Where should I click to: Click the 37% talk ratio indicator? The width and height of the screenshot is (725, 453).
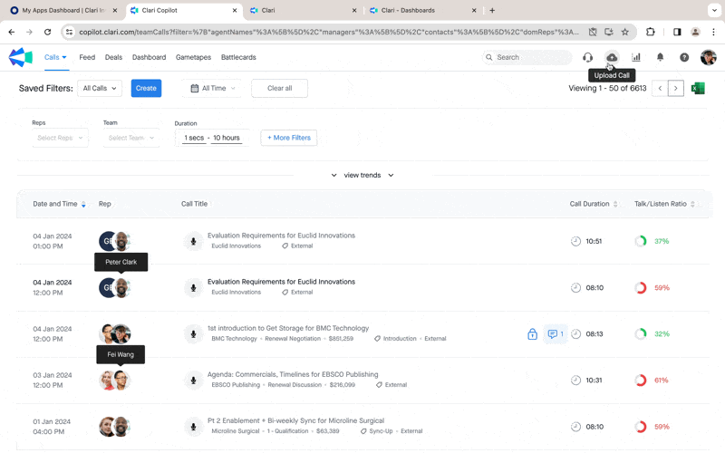click(652, 241)
